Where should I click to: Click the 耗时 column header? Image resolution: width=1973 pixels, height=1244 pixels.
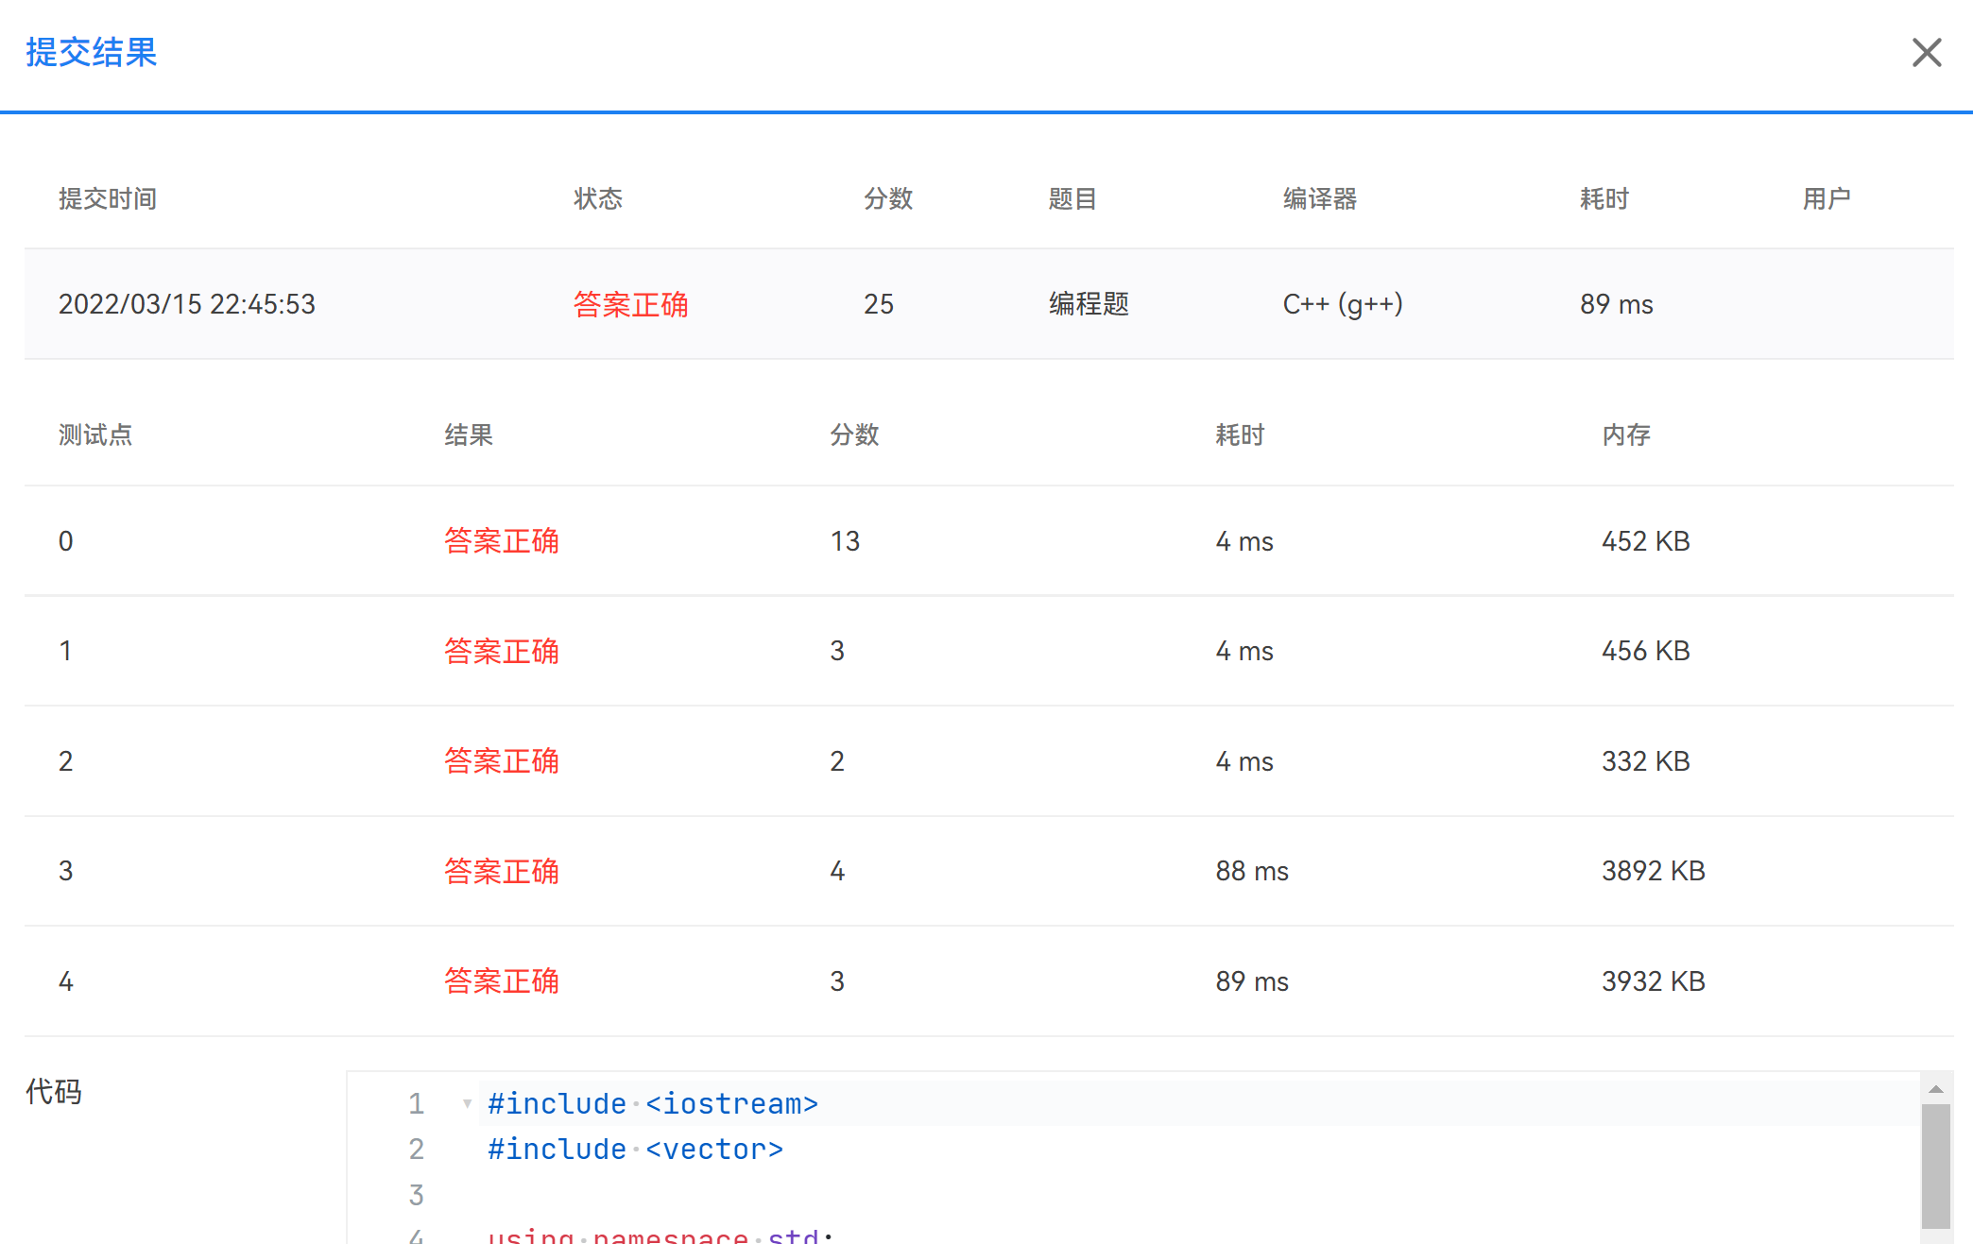(x=1604, y=198)
